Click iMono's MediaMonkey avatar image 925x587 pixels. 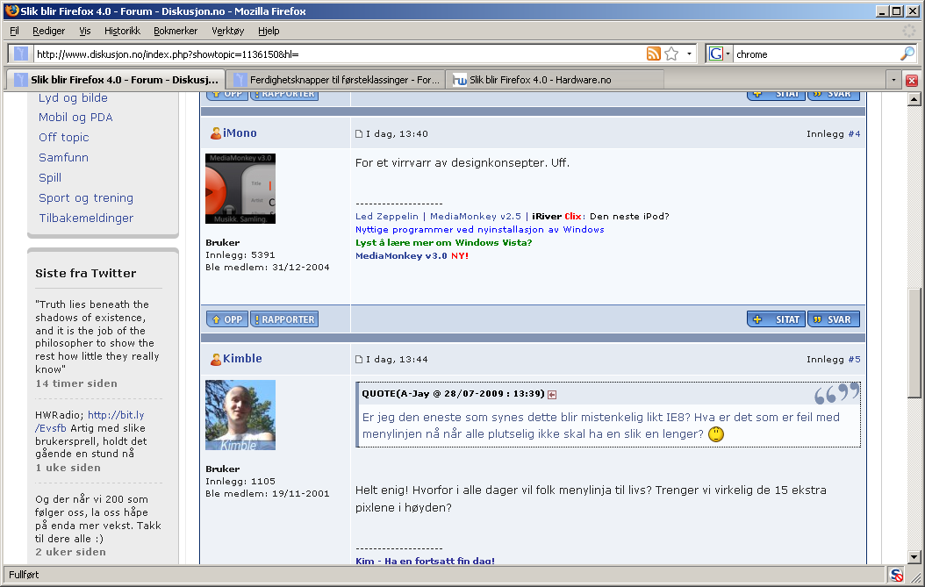click(x=240, y=189)
